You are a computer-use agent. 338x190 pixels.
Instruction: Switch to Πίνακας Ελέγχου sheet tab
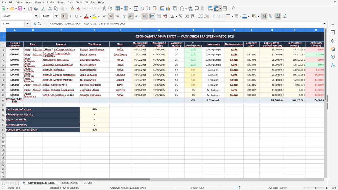[69, 183]
